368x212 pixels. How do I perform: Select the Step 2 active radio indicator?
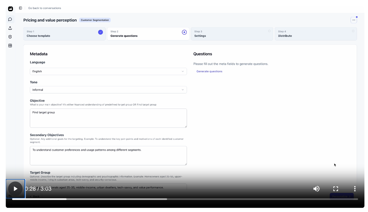pyautogui.click(x=184, y=32)
